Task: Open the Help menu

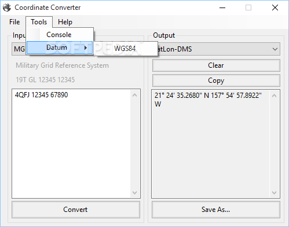Action: click(65, 22)
